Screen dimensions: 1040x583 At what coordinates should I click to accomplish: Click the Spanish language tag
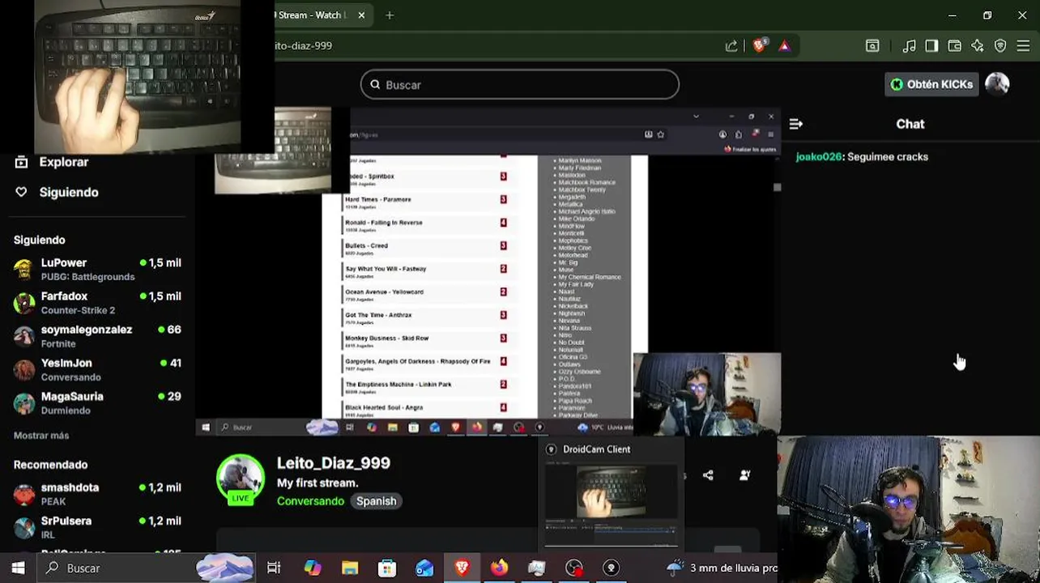click(x=376, y=501)
